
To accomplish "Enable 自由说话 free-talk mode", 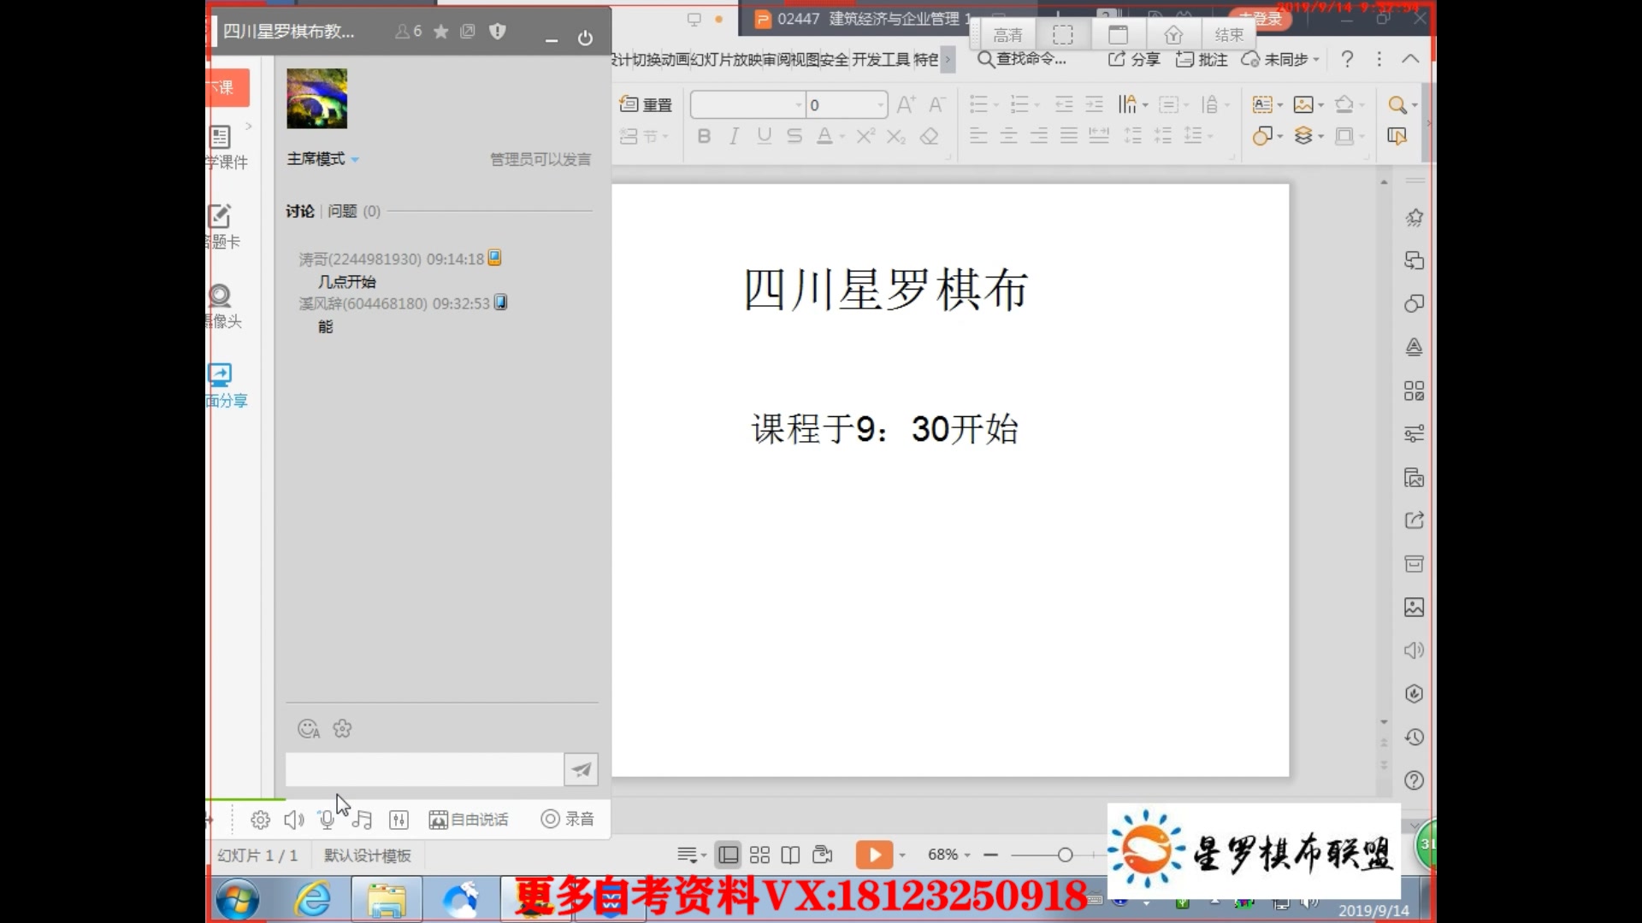I will pyautogui.click(x=469, y=818).
